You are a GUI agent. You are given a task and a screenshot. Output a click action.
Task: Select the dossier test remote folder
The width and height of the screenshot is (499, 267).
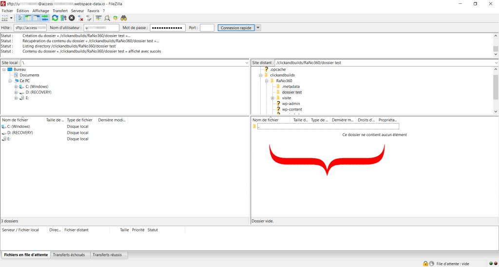292,92
